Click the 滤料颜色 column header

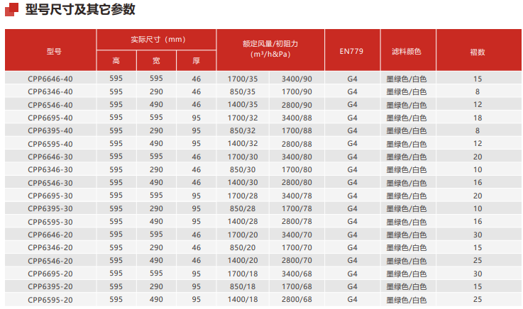[x=407, y=51]
